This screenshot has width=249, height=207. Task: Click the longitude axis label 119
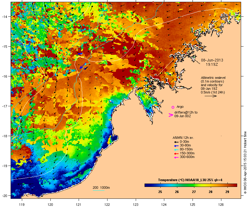click(22, 205)
